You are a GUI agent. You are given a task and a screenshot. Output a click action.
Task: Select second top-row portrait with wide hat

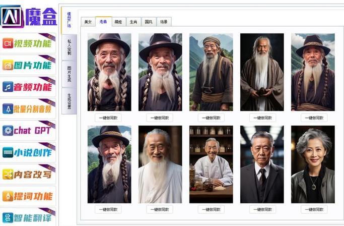tap(160, 72)
